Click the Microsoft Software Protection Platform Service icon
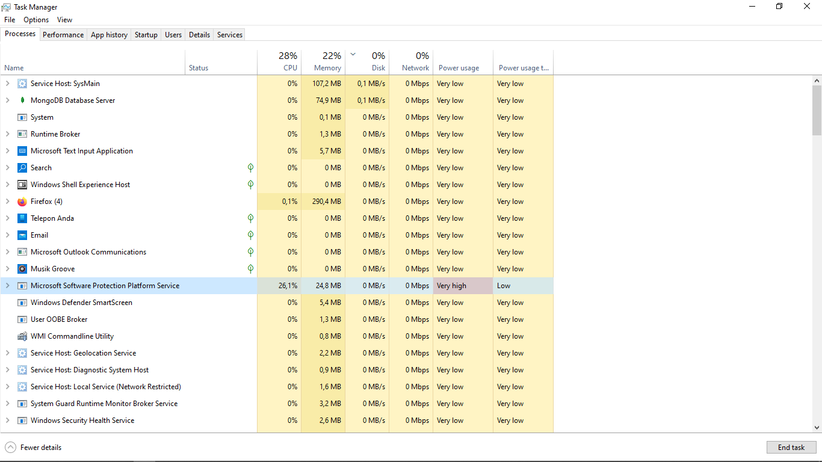This screenshot has width=822, height=462. pyautogui.click(x=22, y=286)
